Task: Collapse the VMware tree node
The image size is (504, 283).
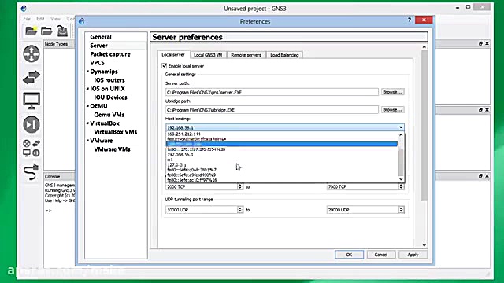Action: coord(87,141)
